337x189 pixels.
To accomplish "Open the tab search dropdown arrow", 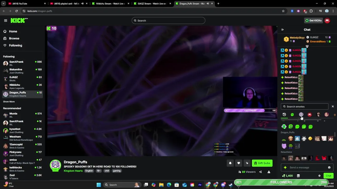I will 3,4.
